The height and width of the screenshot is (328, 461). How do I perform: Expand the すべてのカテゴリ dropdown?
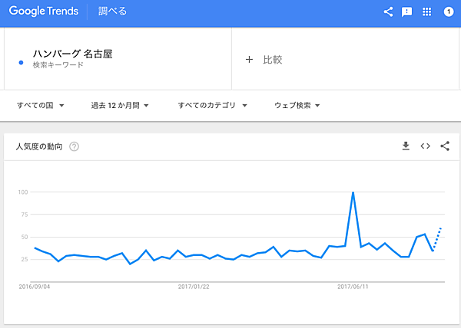[212, 105]
